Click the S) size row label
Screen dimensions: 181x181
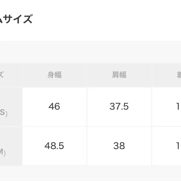click(x=3, y=114)
